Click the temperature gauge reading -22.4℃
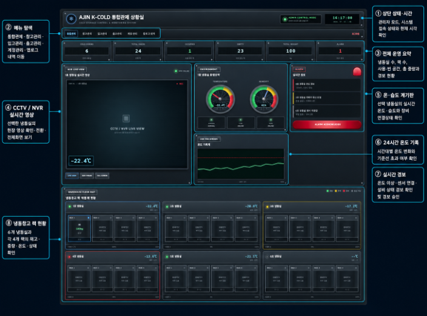The width and height of the screenshot is (427, 316). coord(220,99)
